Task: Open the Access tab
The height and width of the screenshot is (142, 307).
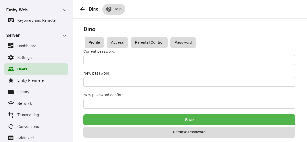Action: pos(117,43)
